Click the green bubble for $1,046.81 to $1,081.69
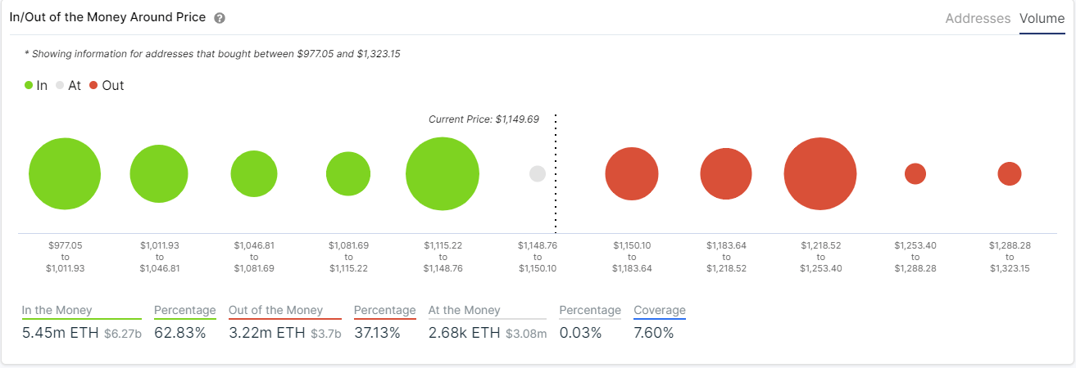 pyautogui.click(x=254, y=174)
